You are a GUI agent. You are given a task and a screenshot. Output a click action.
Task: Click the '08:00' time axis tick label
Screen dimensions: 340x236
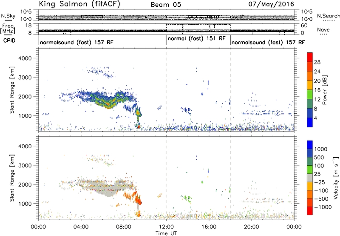(124, 227)
